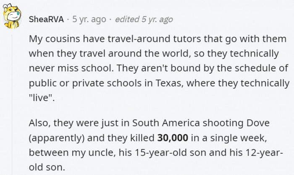Click the bold 30,000 number
This screenshot has height=175, width=294.
(x=172, y=136)
